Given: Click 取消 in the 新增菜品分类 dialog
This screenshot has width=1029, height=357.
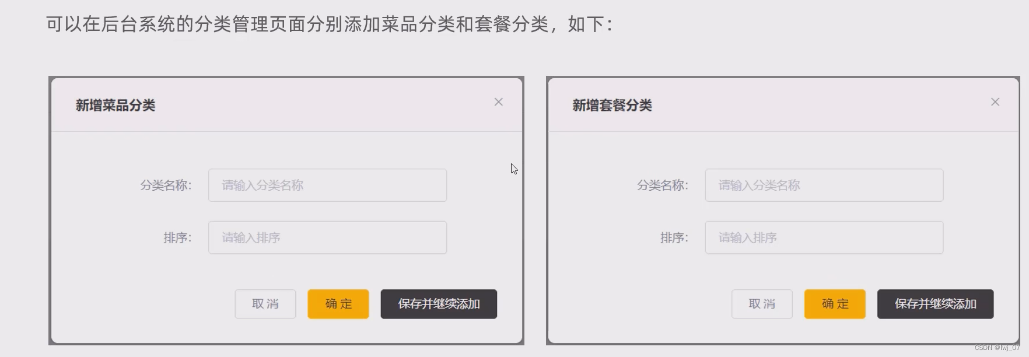Looking at the screenshot, I should 265,304.
